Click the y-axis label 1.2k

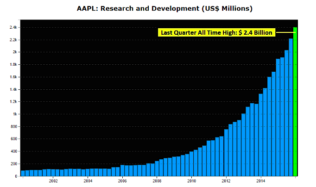pos(13,102)
